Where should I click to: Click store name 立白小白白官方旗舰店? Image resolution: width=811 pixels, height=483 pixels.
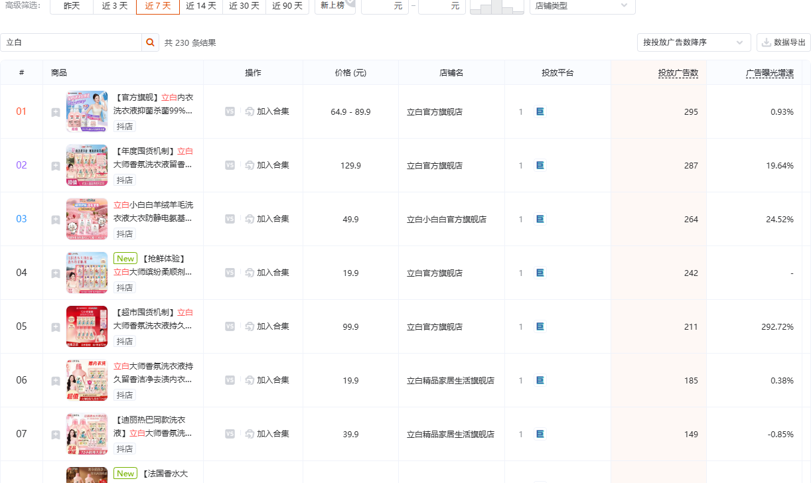point(447,220)
